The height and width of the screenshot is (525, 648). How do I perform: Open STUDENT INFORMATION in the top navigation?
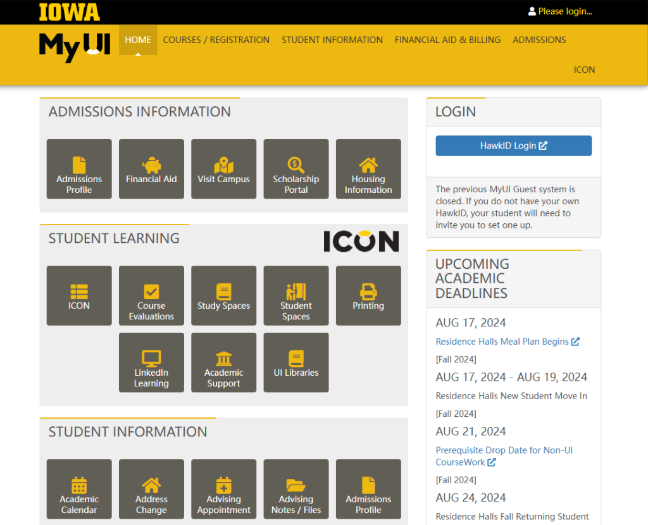point(332,40)
